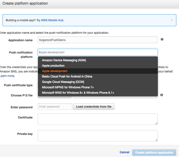179x157 pixels.
Task: Click the Choose P12 file info icon
Action: pos(162,95)
